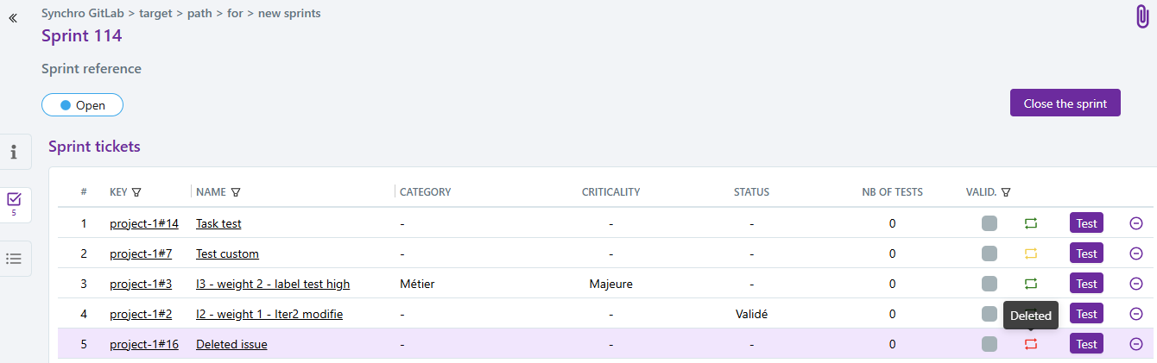Open the NAME column filter
1157x363 pixels.
click(236, 192)
